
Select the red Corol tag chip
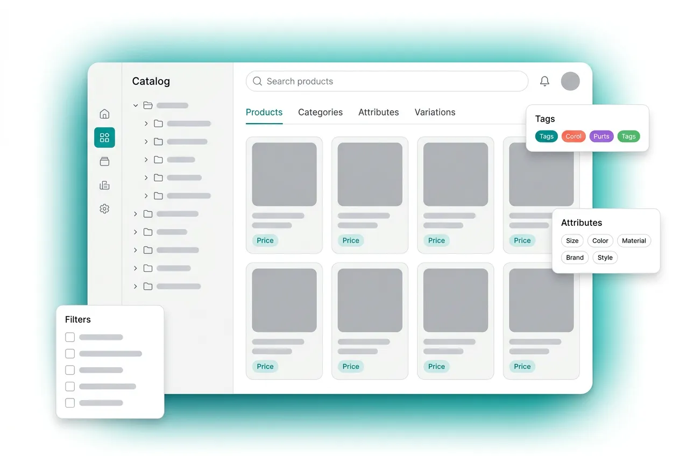point(573,136)
